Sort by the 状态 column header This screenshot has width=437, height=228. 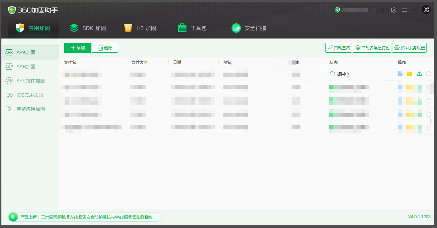pos(334,62)
